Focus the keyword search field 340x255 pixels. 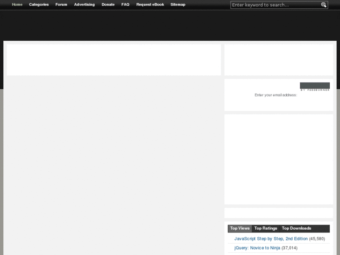pyautogui.click(x=276, y=5)
